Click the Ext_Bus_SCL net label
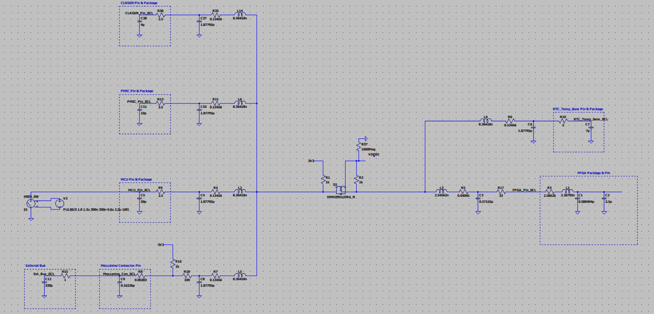 tap(44, 274)
